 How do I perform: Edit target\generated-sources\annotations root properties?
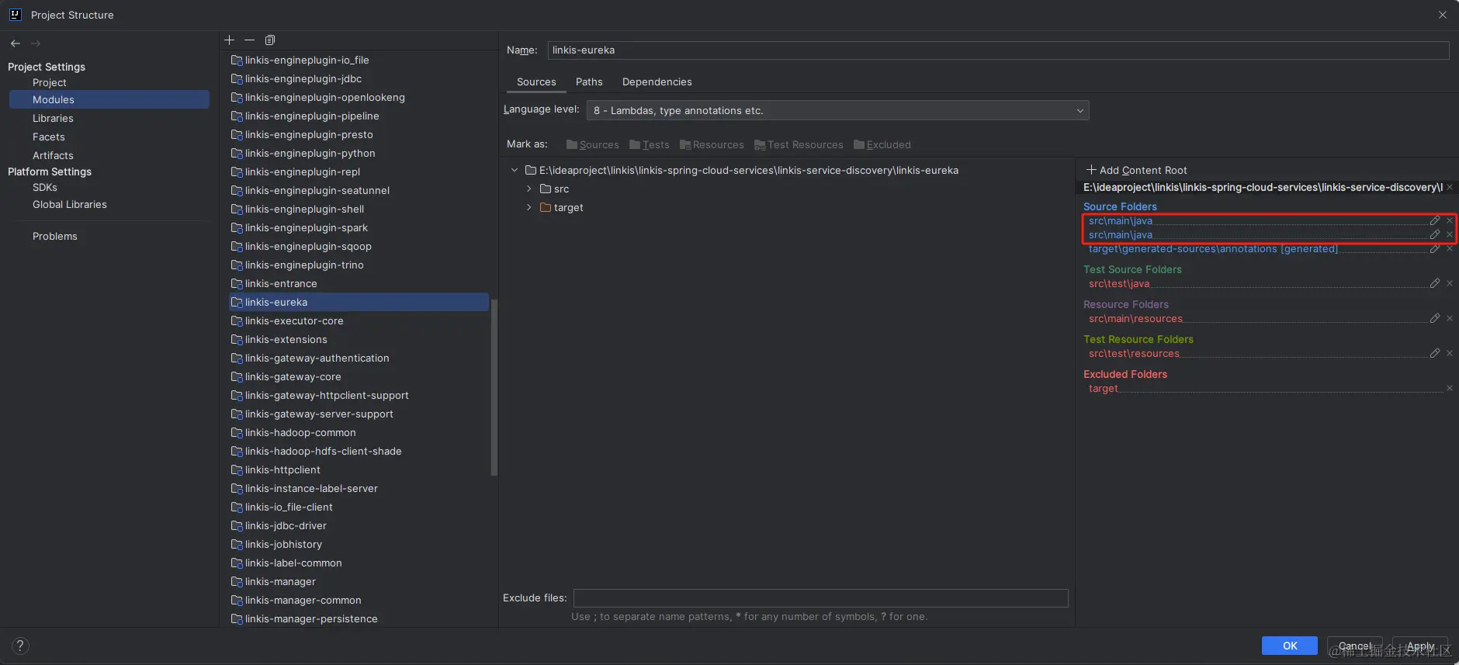1435,248
